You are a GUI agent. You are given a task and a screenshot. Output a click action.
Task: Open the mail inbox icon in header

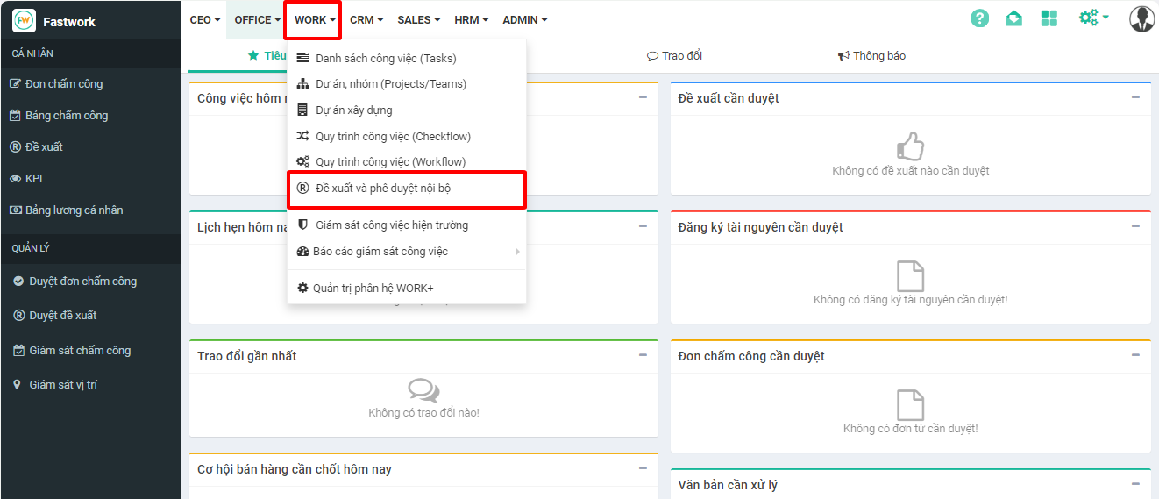click(x=1013, y=18)
